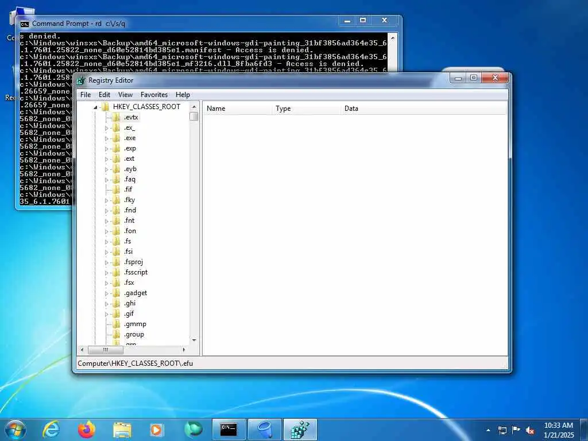The height and width of the screenshot is (441, 588).
Task: Click the green globe taskbar icon
Action: point(194,430)
